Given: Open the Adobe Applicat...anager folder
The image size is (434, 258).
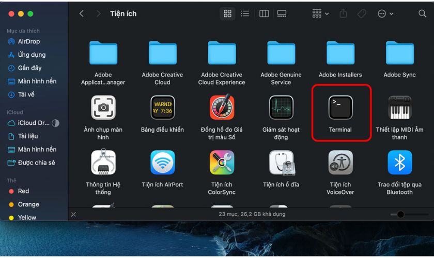Looking at the screenshot, I should [103, 53].
